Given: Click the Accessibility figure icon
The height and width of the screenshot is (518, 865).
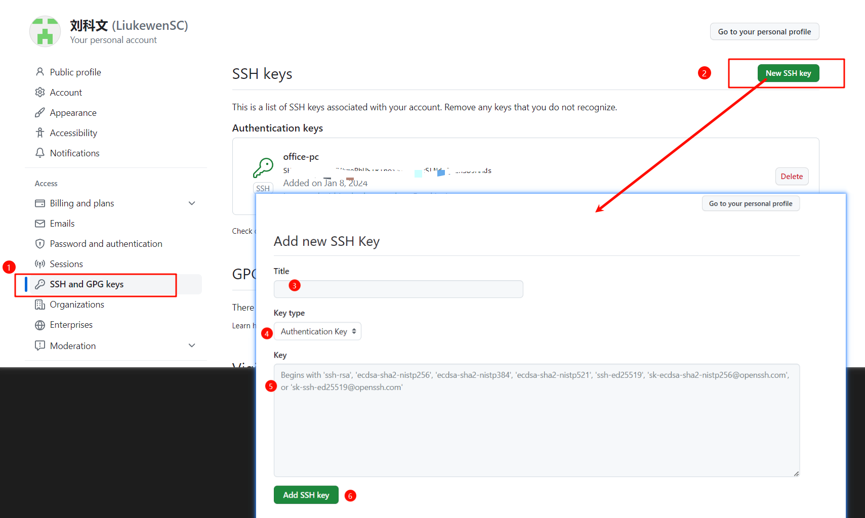Looking at the screenshot, I should tap(40, 133).
